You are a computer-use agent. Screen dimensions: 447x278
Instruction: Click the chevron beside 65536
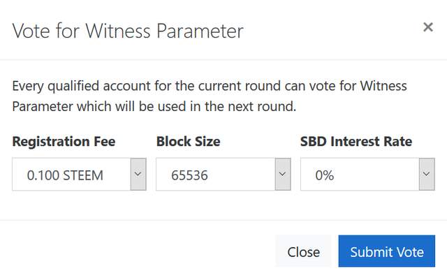(283, 174)
